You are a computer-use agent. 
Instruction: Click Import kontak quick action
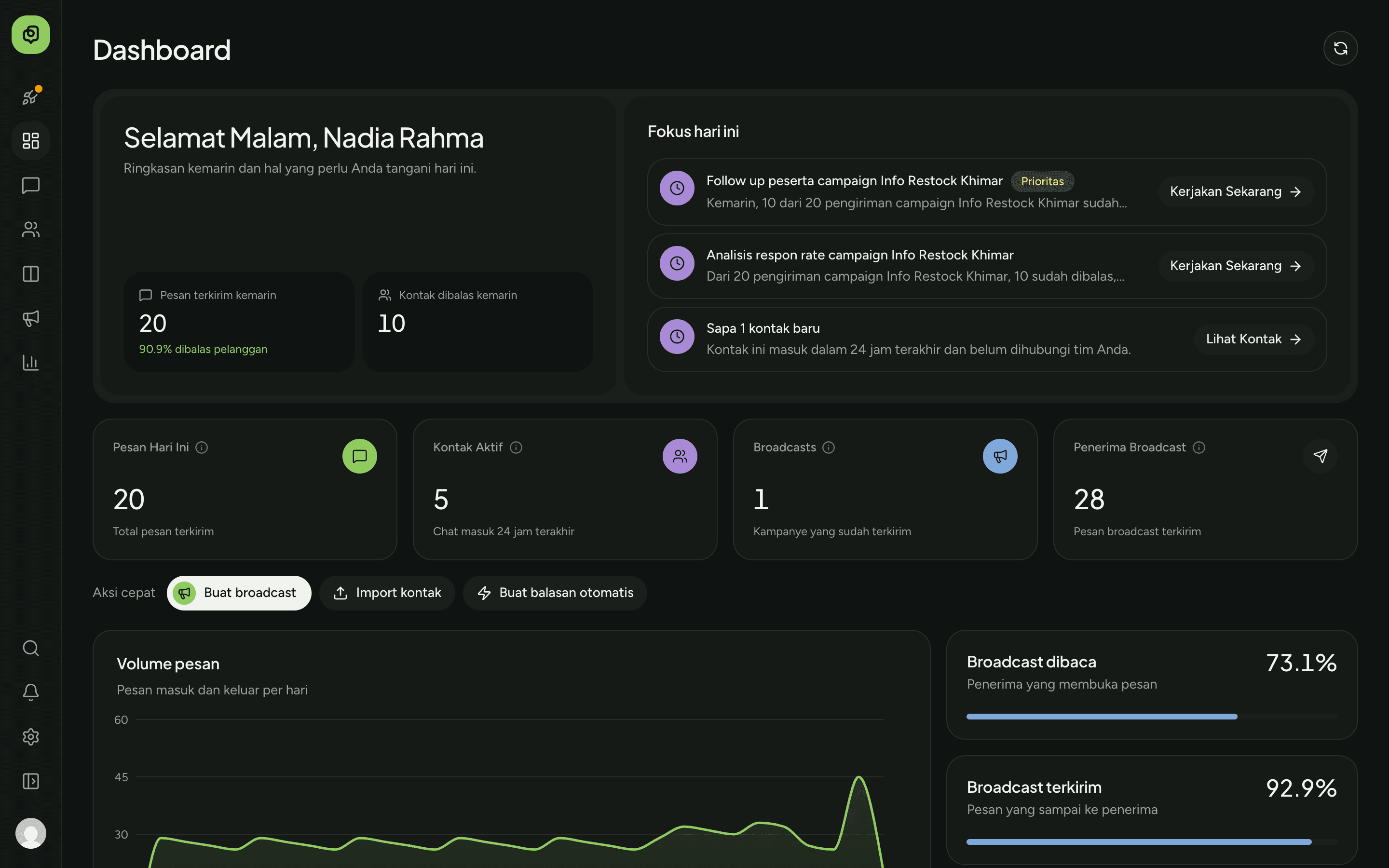387,593
